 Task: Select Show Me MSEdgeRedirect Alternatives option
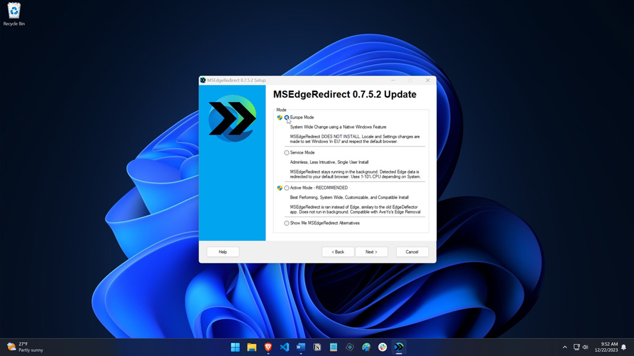click(x=287, y=223)
